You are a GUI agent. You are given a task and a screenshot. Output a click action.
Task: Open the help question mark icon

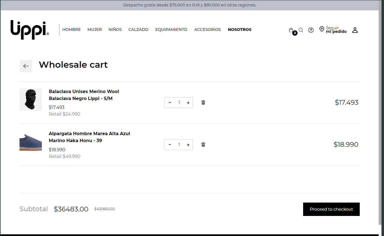click(311, 30)
